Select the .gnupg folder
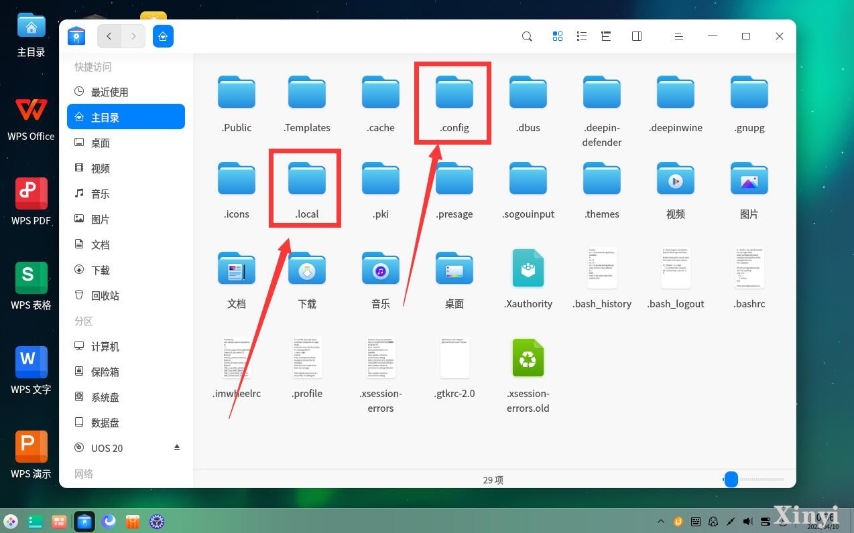Image resolution: width=854 pixels, height=533 pixels. (x=749, y=92)
